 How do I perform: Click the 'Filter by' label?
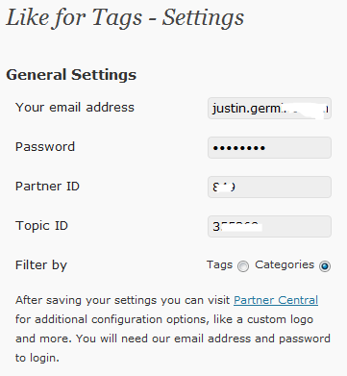tap(41, 265)
